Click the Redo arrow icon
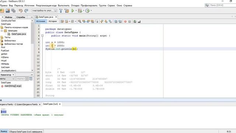Screen dimensions: 236x133 pos(26,11)
